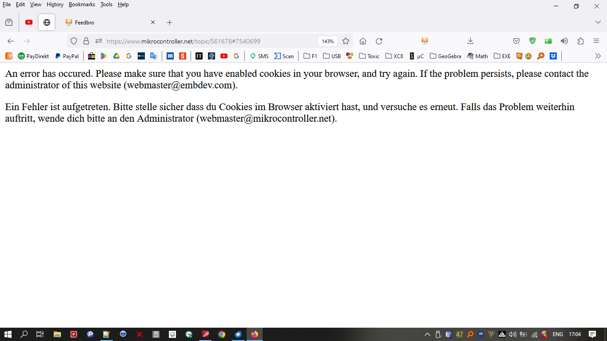Open the green shield extension
The height and width of the screenshot is (341, 607).
click(x=532, y=41)
